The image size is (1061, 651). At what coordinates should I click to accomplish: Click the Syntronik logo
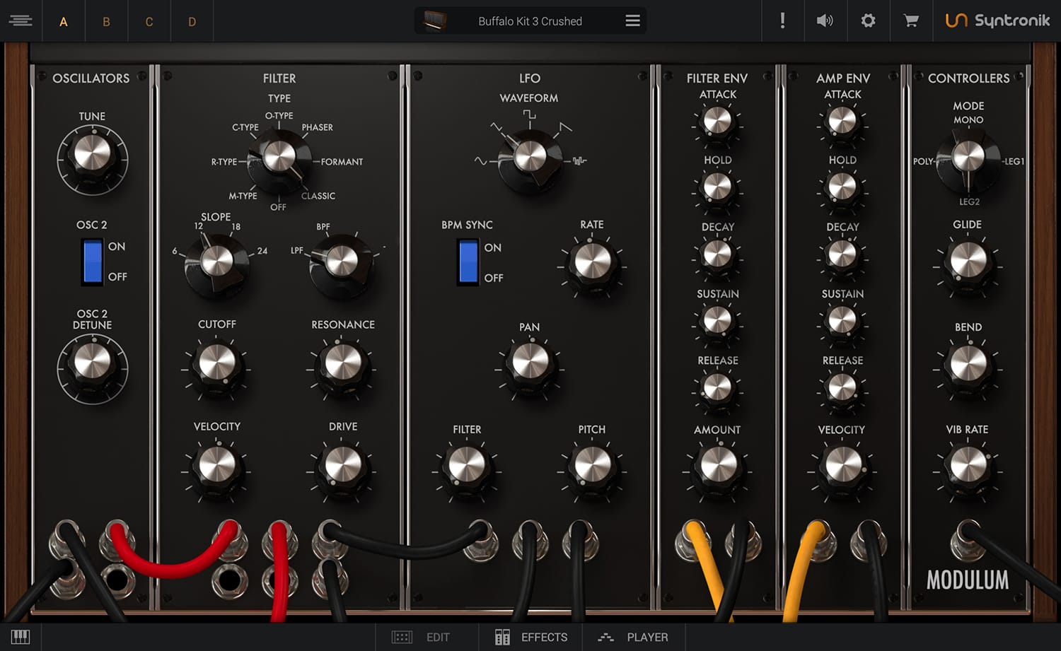[x=997, y=20]
